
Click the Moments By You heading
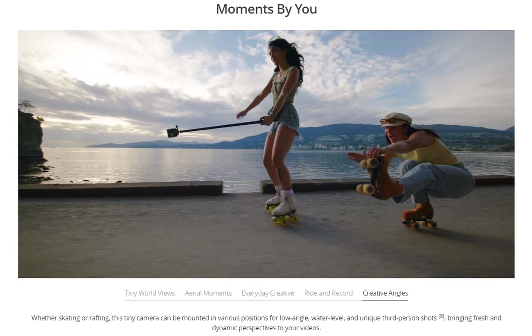(x=266, y=9)
